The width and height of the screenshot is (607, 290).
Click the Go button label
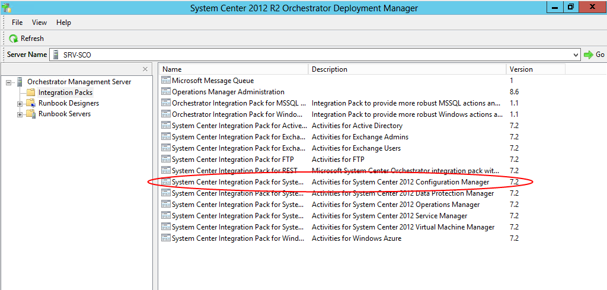click(600, 55)
